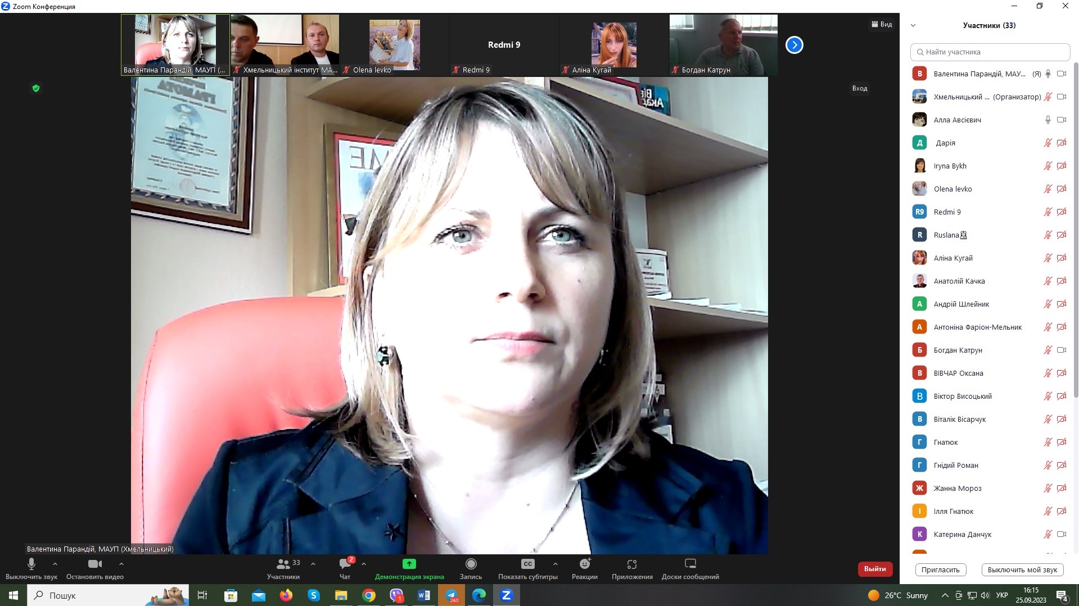Viewport: 1079px width, 606px height.
Task: Select the Redmi 9 video tile
Action: pos(504,45)
